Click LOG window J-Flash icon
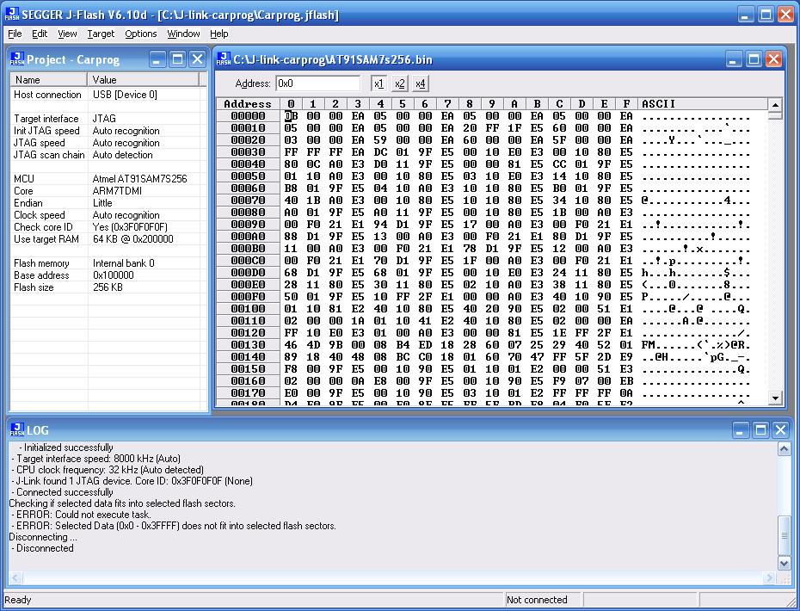 pyautogui.click(x=17, y=429)
